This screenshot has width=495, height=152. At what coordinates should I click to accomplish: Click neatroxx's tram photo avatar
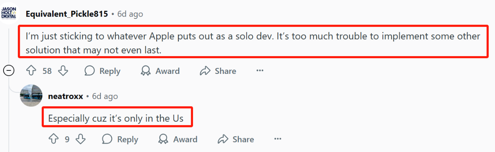[x=31, y=95]
